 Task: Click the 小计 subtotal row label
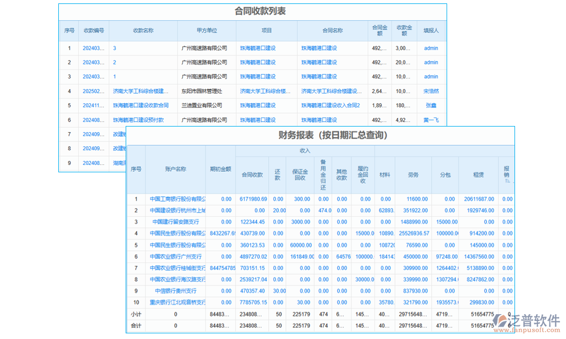point(136,315)
